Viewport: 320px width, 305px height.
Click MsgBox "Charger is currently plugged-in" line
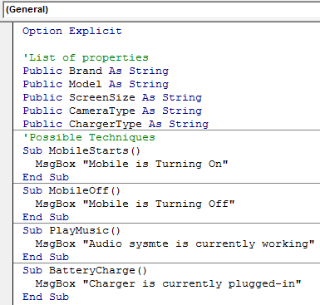pos(168,283)
